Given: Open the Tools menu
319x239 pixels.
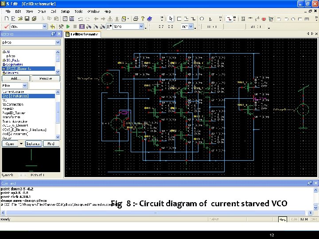Looking at the screenshot, I should (x=78, y=12).
